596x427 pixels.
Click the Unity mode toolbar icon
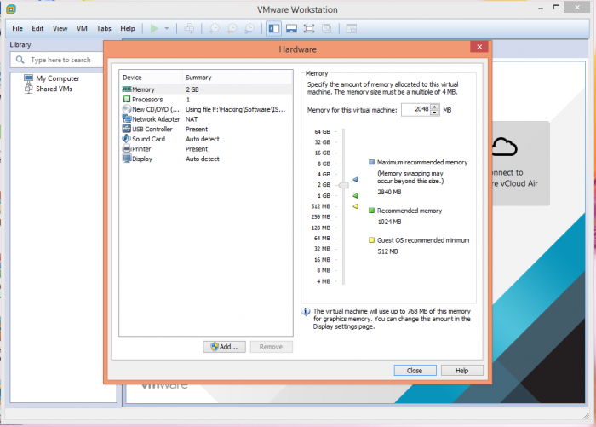pos(326,28)
